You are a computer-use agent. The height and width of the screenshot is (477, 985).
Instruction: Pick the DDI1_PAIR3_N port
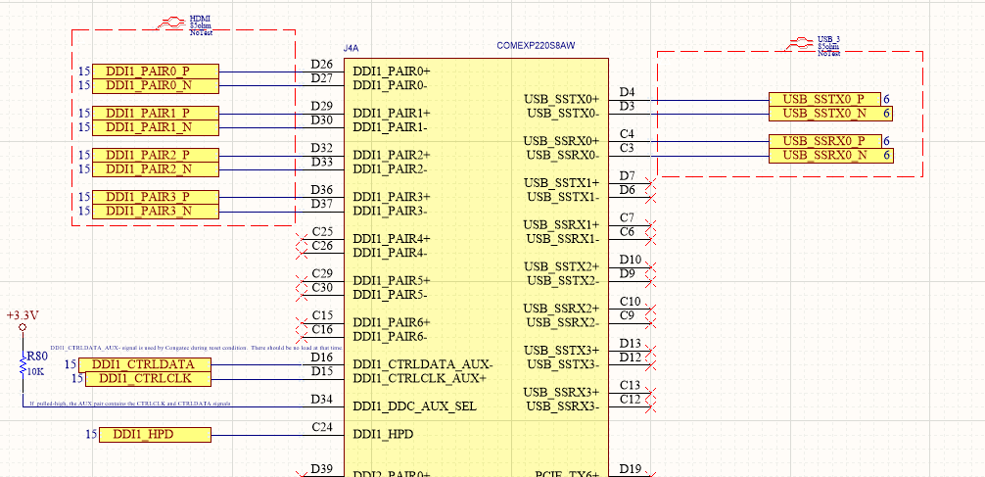155,212
